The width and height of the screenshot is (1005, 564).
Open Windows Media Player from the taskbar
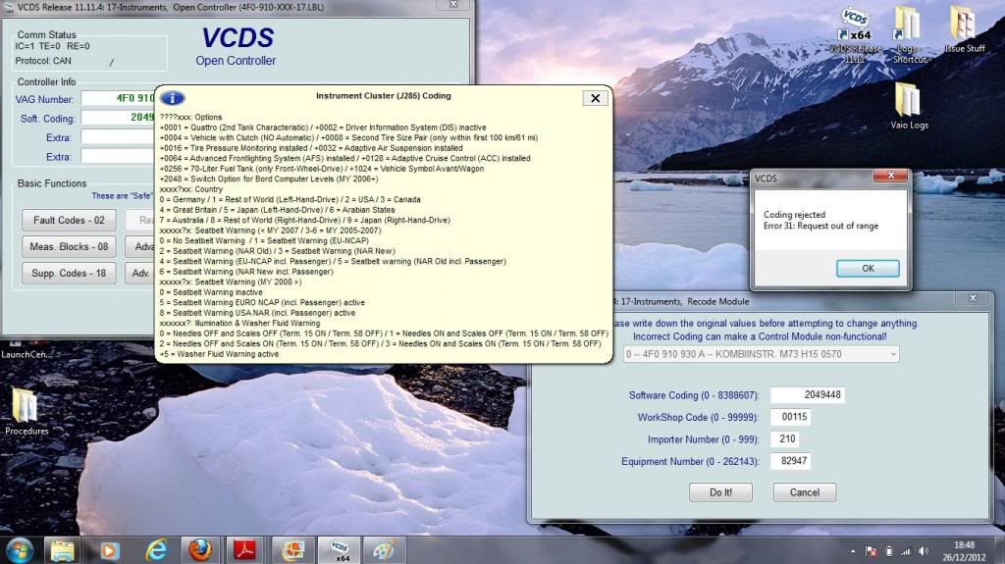click(108, 550)
